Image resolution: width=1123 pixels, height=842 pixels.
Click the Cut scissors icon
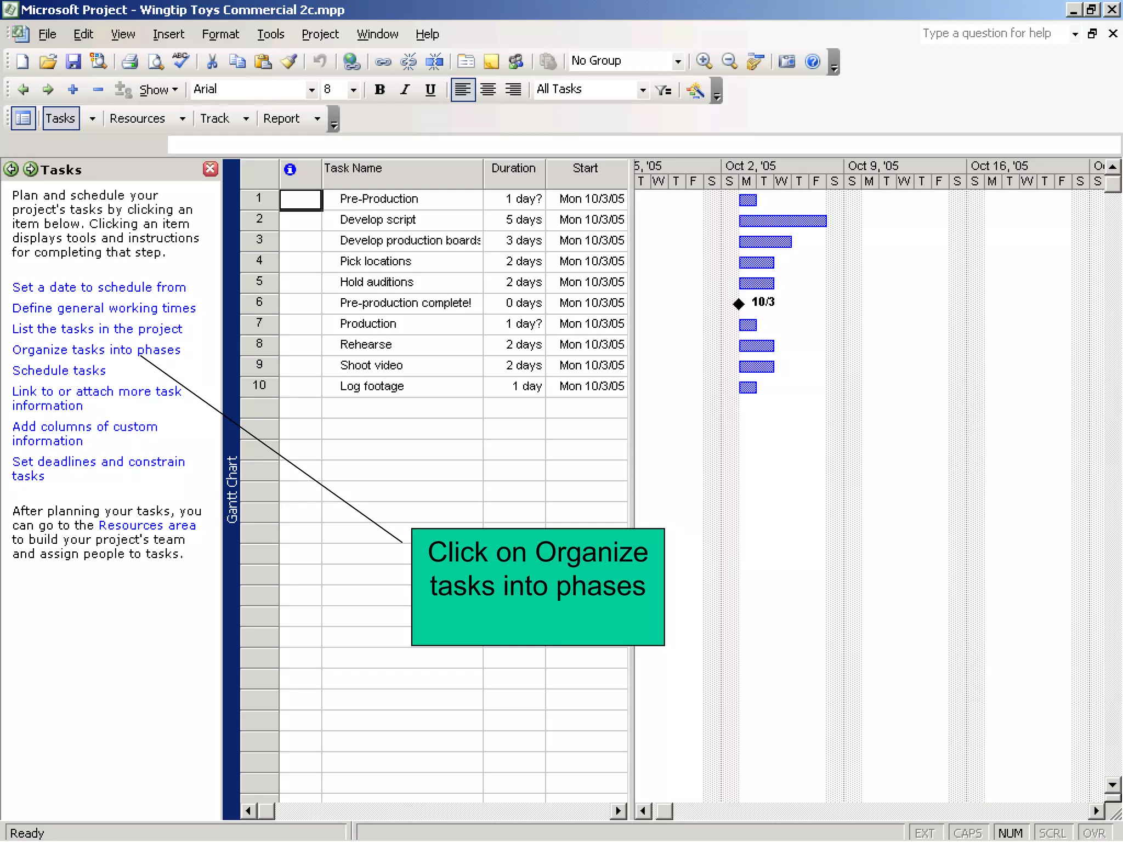(x=212, y=61)
